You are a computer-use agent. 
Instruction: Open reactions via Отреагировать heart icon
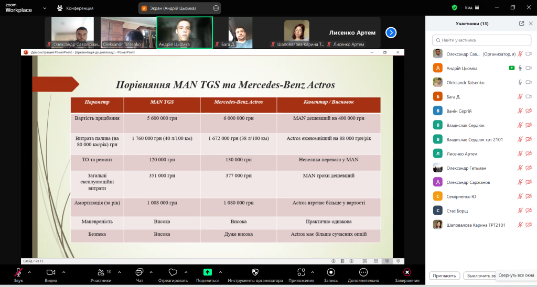[173, 275]
